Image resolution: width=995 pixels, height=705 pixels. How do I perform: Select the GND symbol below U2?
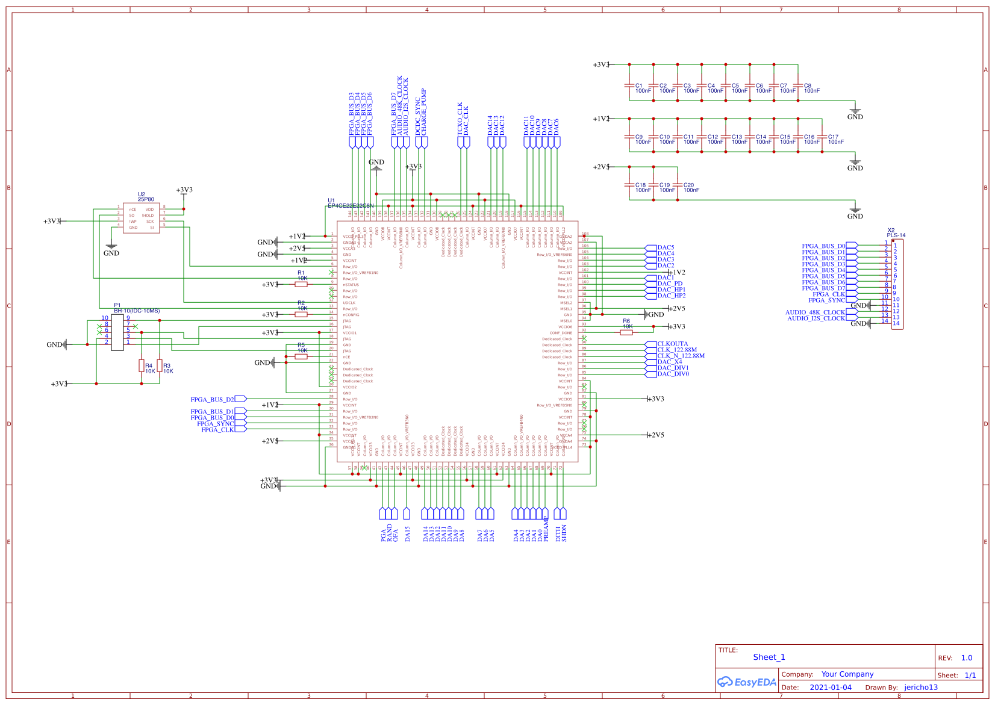111,246
